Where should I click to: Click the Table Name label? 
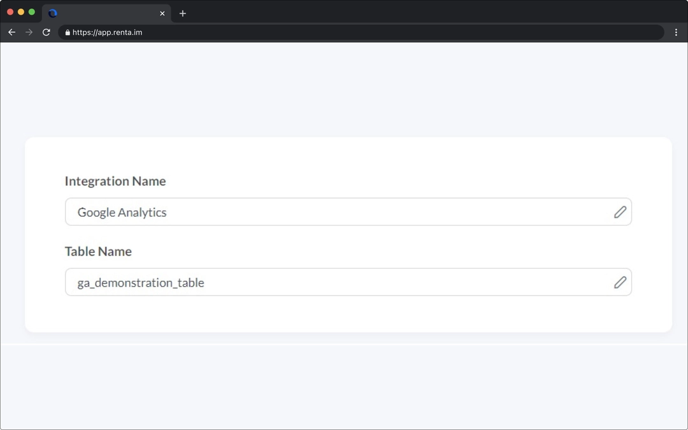point(98,252)
